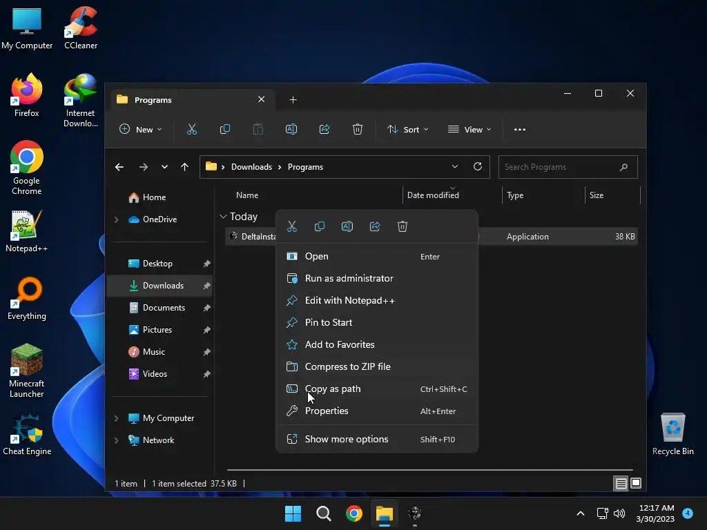Expand the address bar history dropdown
707x530 pixels.
coord(455,167)
